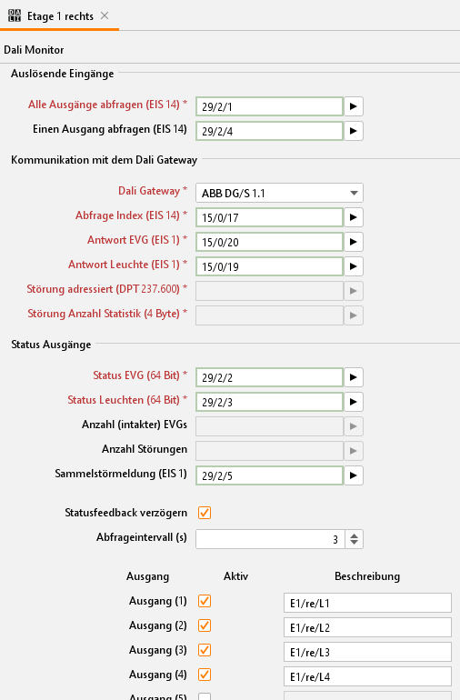Click arrow button next to Antwort EVG
The width and height of the screenshot is (460, 700).
[x=354, y=242]
